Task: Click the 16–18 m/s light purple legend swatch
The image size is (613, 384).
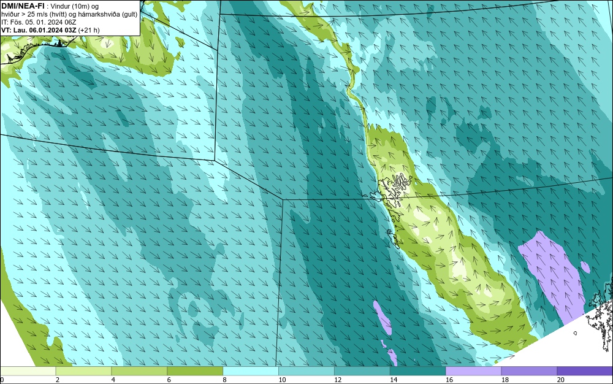Action: 473,371
